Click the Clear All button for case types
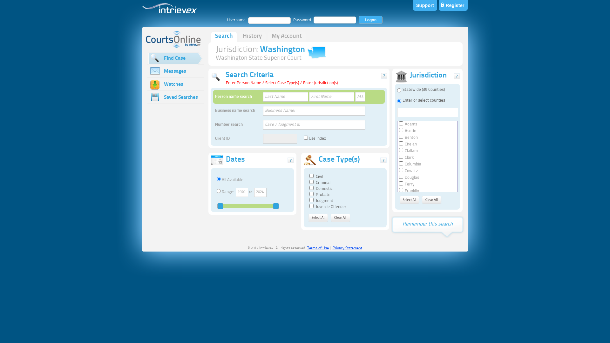 tap(340, 217)
